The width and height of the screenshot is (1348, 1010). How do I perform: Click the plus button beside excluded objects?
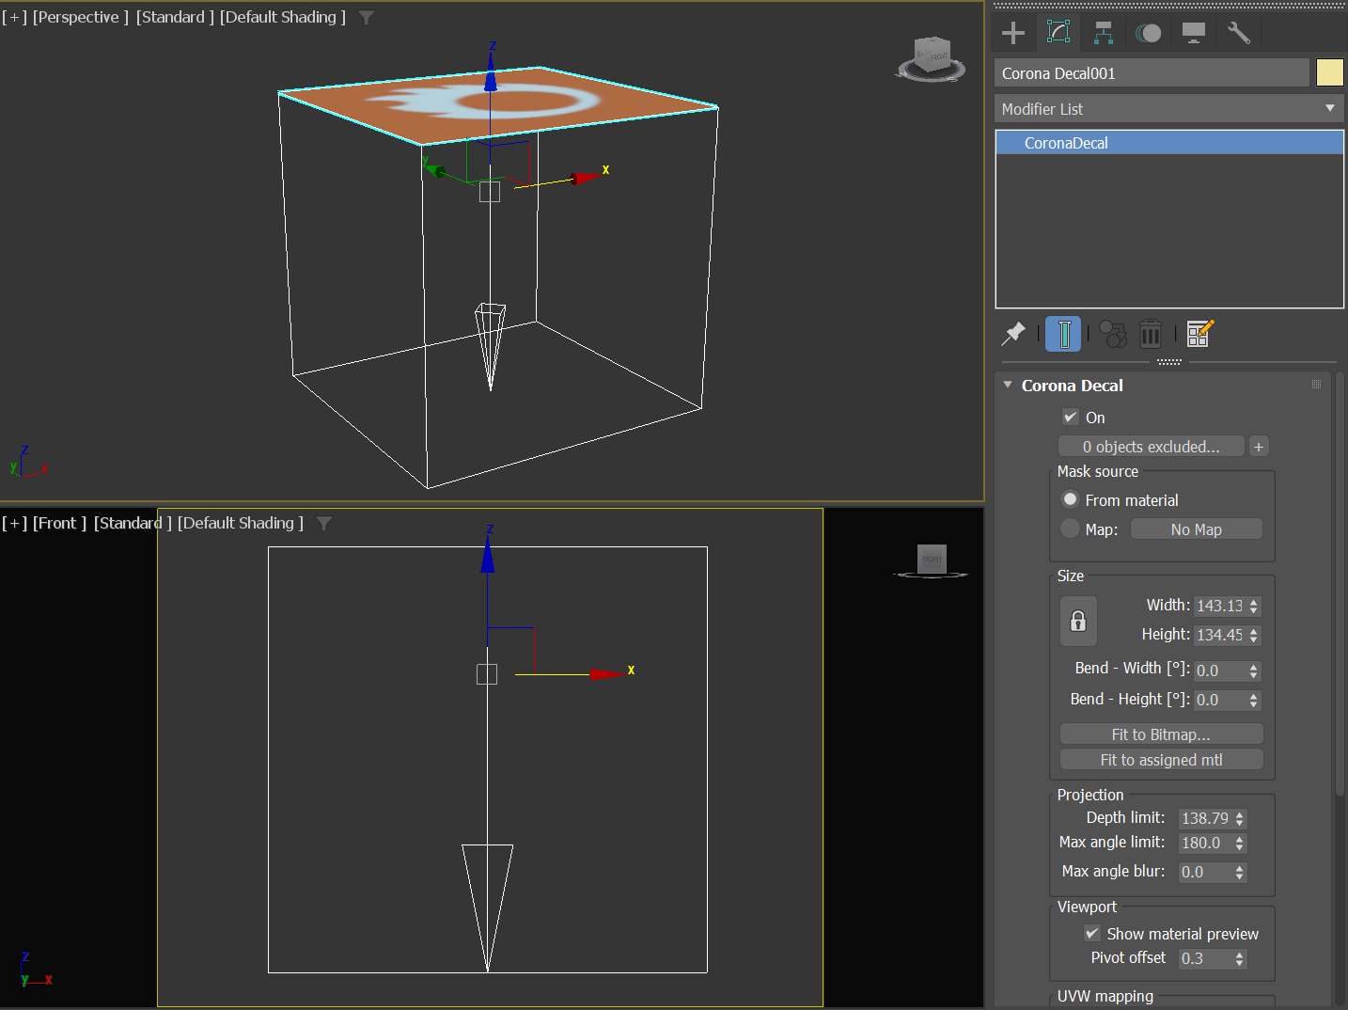click(1259, 446)
